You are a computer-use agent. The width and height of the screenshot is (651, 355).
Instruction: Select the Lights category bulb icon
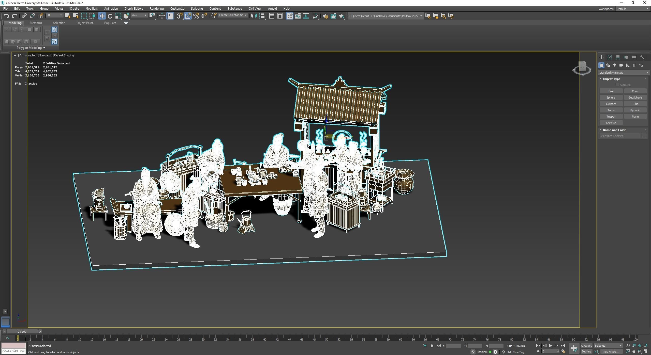(615, 66)
